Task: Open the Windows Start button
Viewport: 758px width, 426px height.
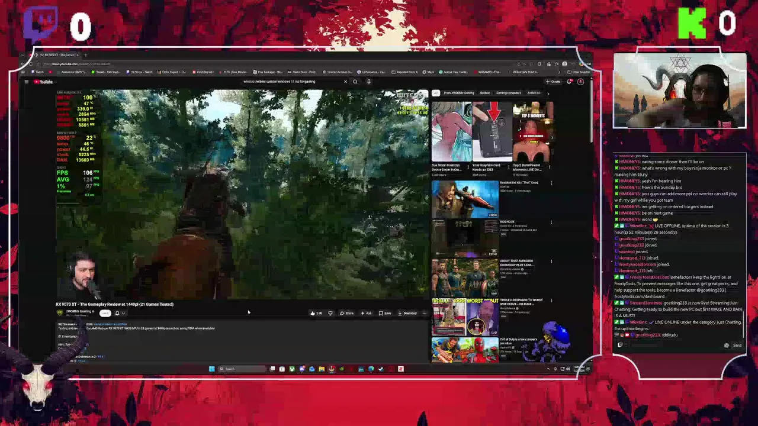Action: coord(211,369)
